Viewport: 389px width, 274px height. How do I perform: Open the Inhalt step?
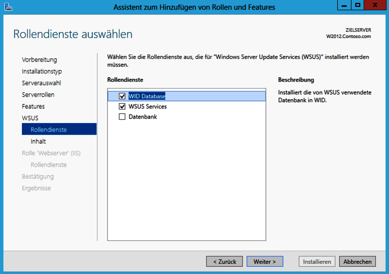(x=38, y=141)
